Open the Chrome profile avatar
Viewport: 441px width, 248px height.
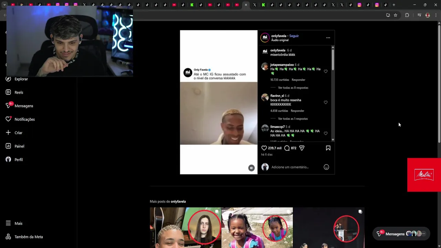tap(428, 15)
